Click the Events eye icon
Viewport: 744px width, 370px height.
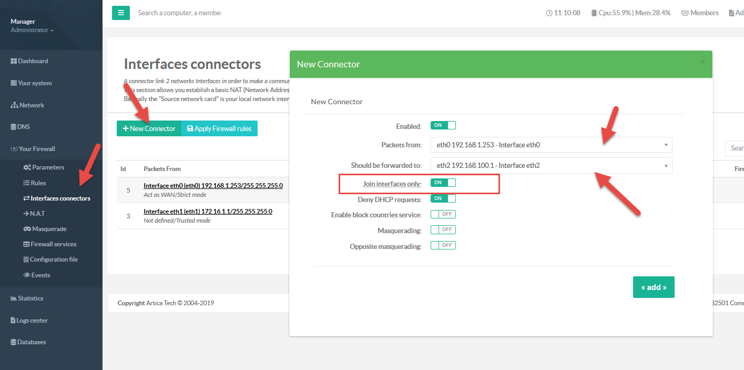tap(27, 275)
